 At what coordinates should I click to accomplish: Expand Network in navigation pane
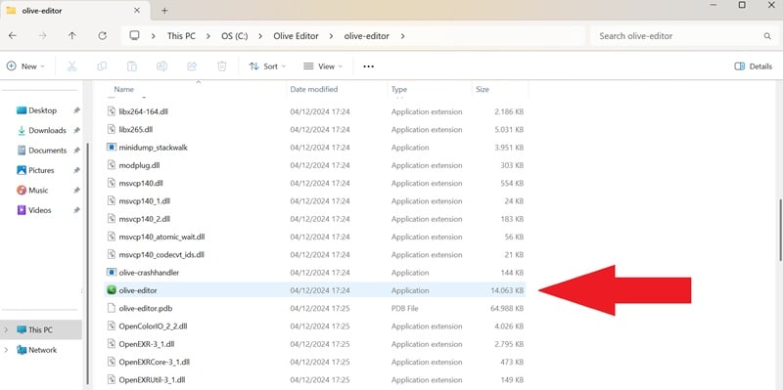coord(6,350)
